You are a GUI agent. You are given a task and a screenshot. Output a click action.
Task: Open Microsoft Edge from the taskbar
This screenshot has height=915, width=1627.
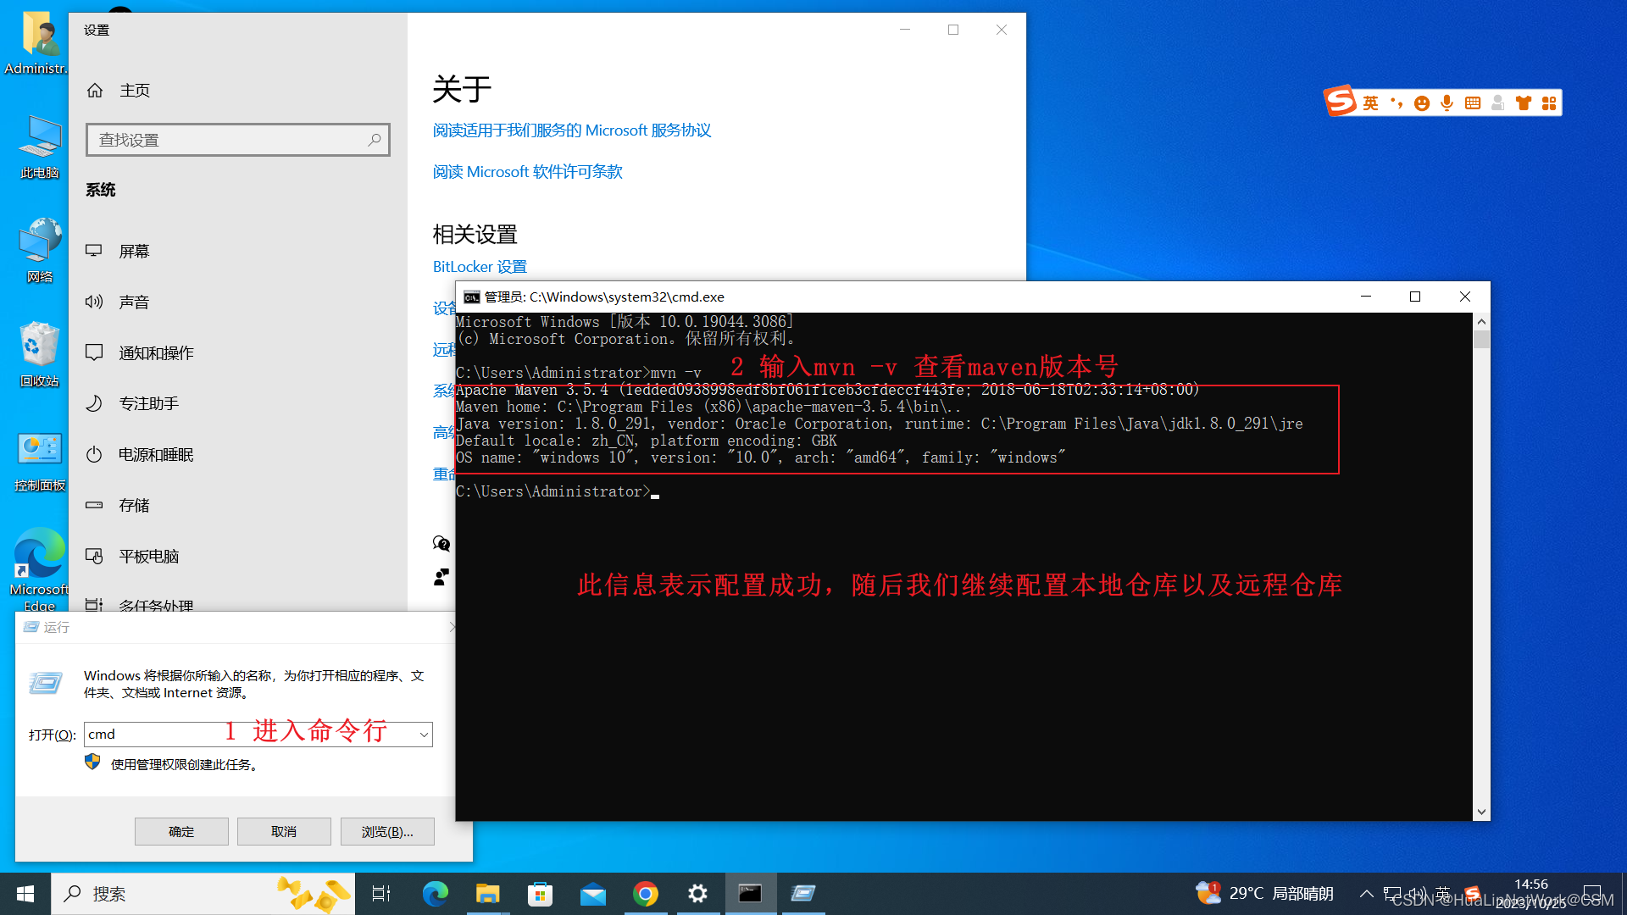[436, 894]
